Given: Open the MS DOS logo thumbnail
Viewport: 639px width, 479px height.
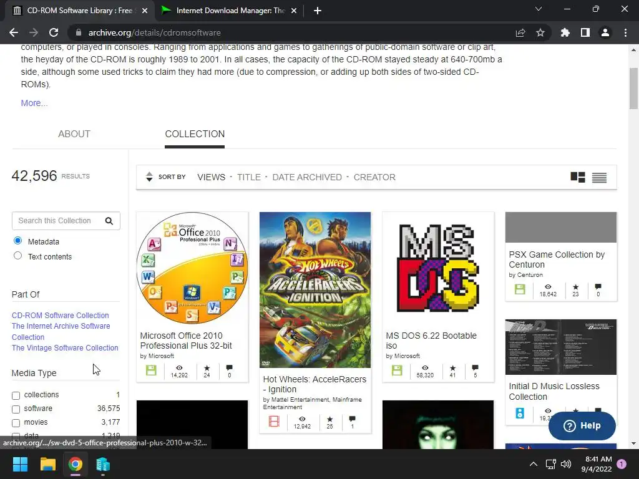Looking at the screenshot, I should 438,268.
